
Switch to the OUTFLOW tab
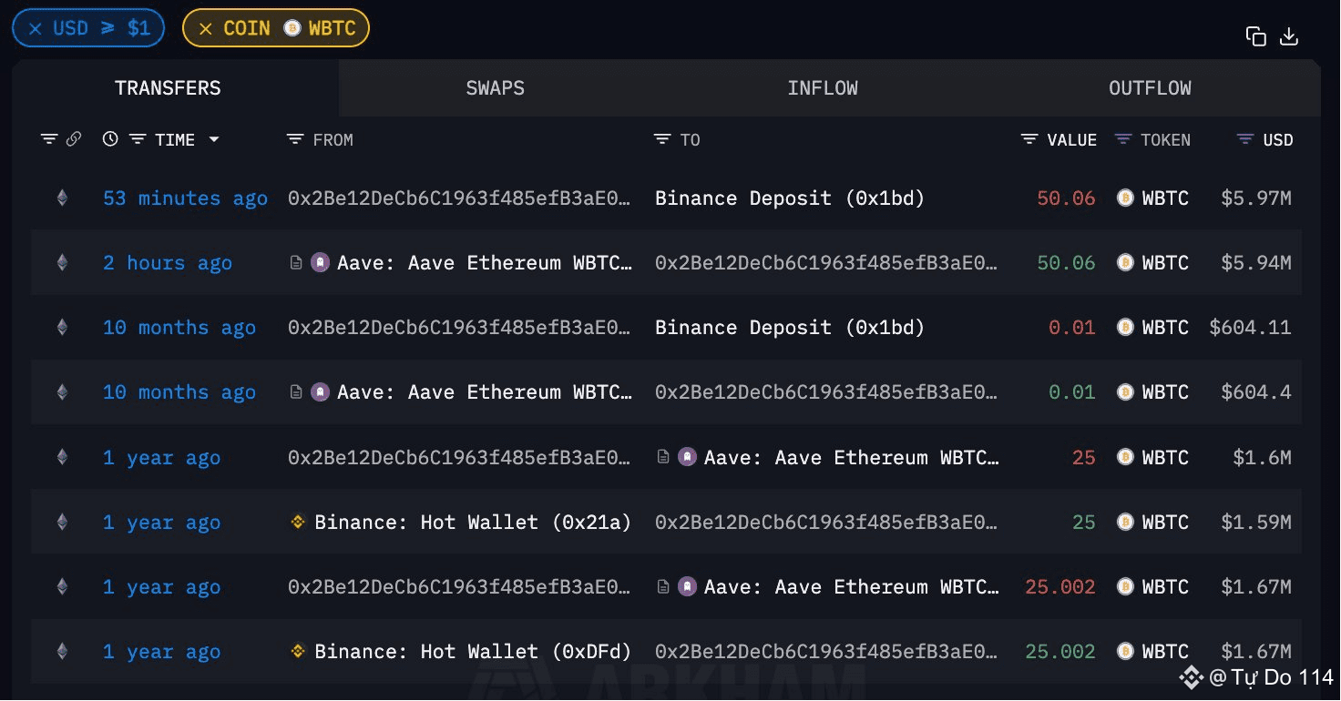tap(1150, 88)
